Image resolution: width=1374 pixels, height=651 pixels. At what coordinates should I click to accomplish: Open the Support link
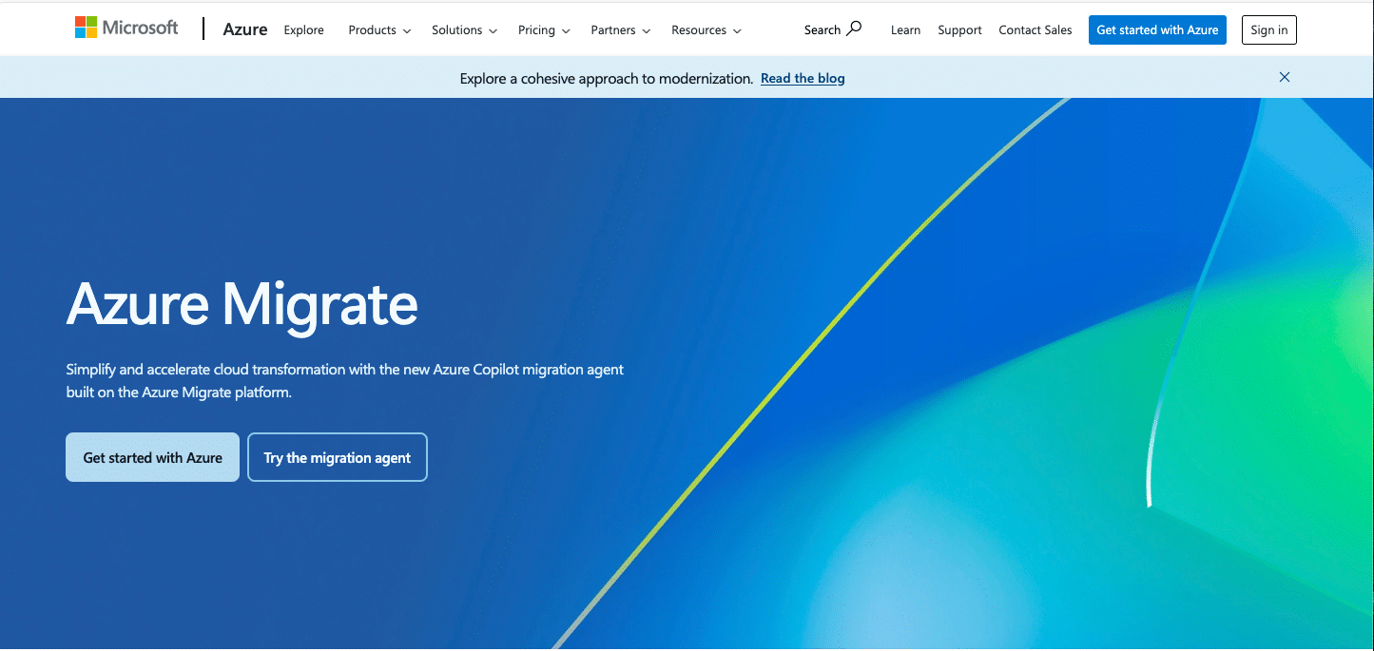tap(959, 29)
